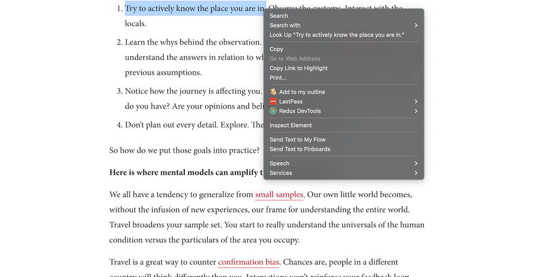
Task: Copy the selected text via Copy
Action: pyautogui.click(x=276, y=49)
